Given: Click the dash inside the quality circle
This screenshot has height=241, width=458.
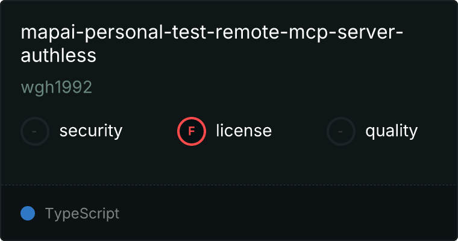Looking at the screenshot, I should pyautogui.click(x=341, y=131).
